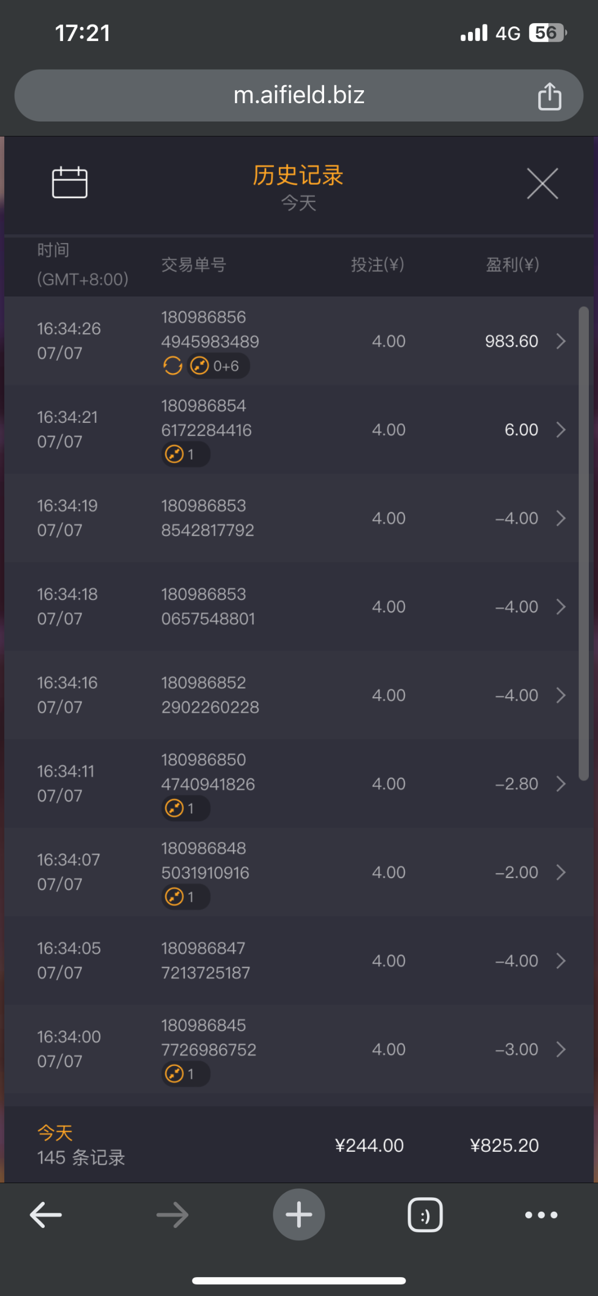Image resolution: width=598 pixels, height=1296 pixels.
Task: Tap the spin badge on 16:34:07 record
Action: point(185,897)
